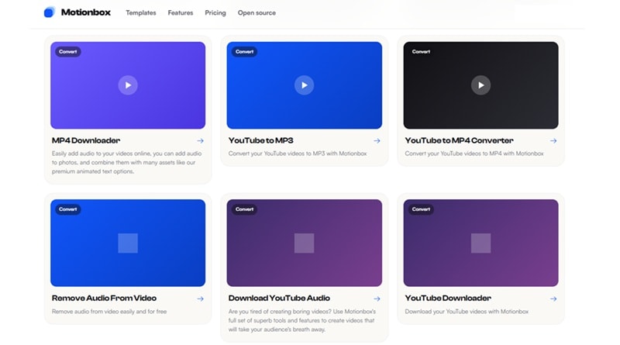Click the arrow next to YouTube to MP3
This screenshot has height=345, width=620.
pyautogui.click(x=377, y=141)
